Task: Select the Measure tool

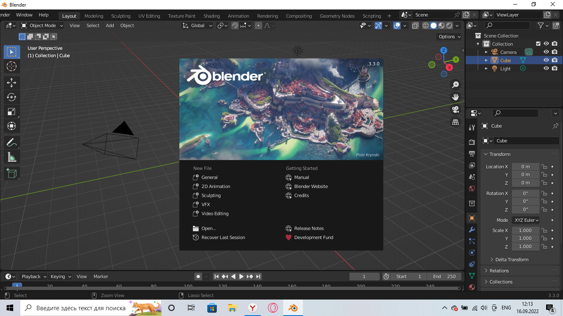Action: click(x=12, y=157)
